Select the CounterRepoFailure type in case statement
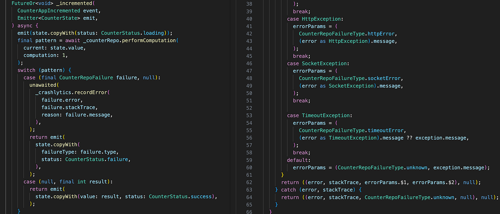This screenshot has width=500, height=214. click(88, 77)
